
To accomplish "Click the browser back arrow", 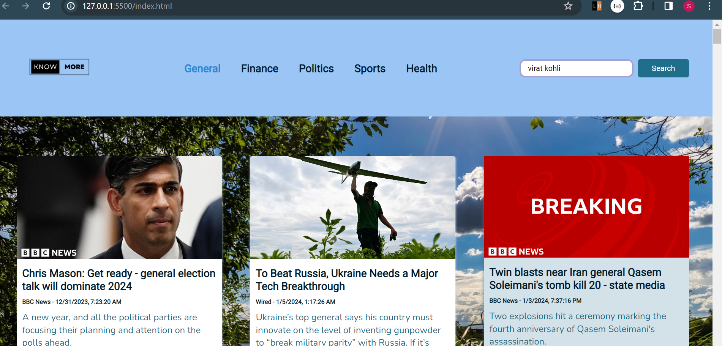I will pos(6,6).
